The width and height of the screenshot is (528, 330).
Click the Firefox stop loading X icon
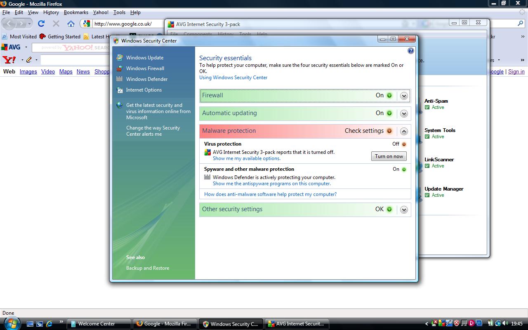tap(56, 24)
